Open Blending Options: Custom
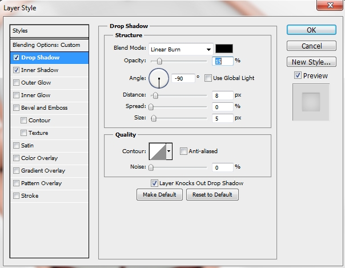Viewport: 345px width, 268px height. (x=49, y=45)
